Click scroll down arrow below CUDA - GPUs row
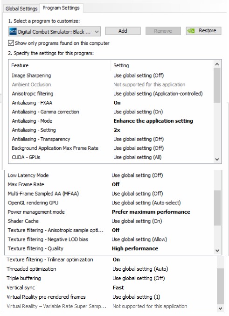 point(217,159)
